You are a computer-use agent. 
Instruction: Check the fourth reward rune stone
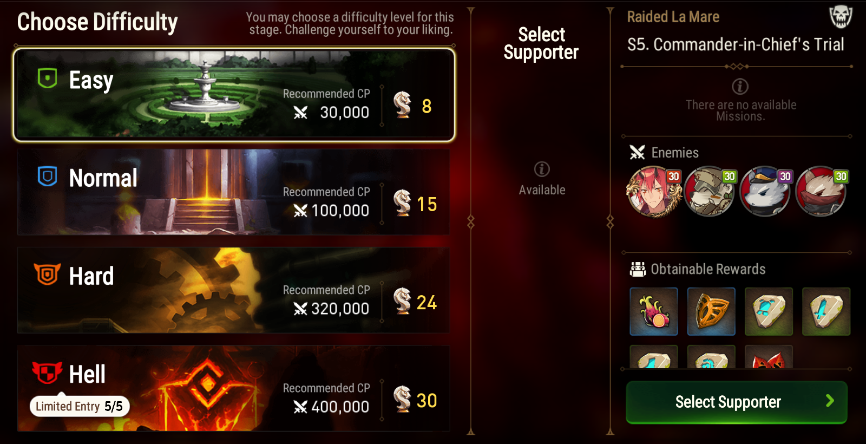point(826,311)
